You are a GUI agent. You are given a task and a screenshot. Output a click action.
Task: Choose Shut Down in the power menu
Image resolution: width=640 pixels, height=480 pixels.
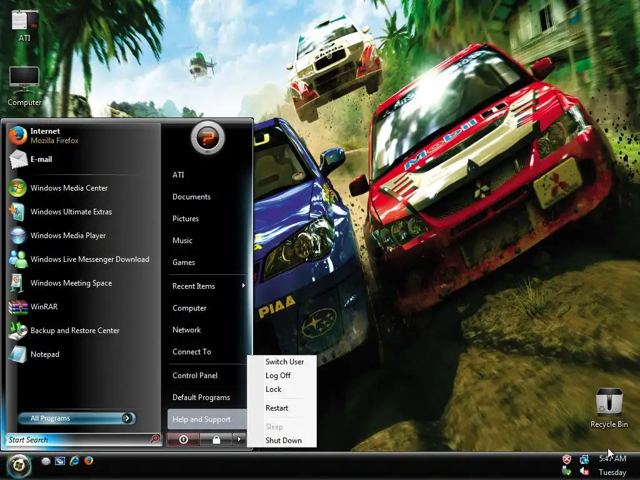pos(283,441)
